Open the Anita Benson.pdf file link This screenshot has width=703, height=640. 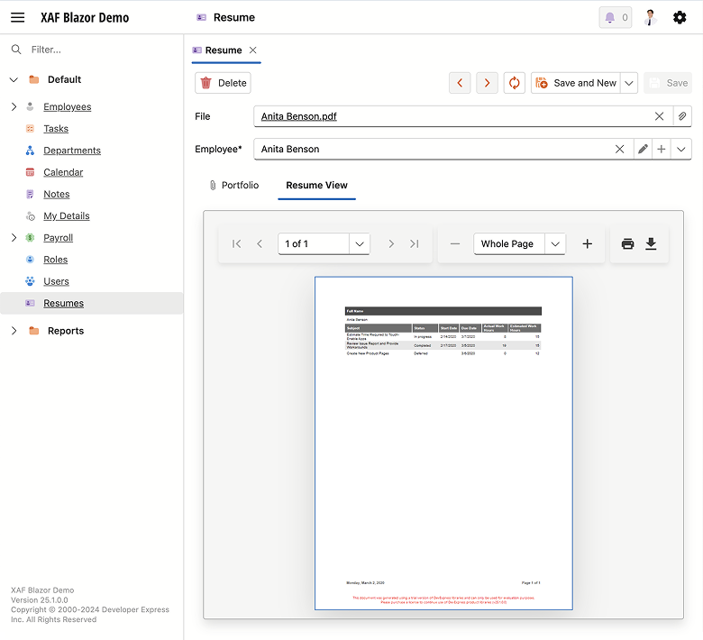298,116
